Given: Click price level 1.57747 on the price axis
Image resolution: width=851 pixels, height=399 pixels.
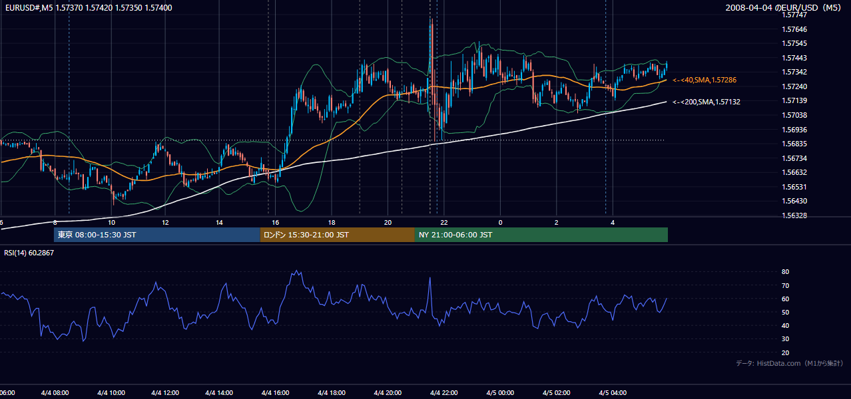Looking at the screenshot, I should pos(794,15).
